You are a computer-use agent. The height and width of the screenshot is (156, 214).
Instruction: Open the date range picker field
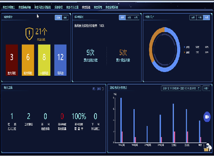tap(181, 88)
